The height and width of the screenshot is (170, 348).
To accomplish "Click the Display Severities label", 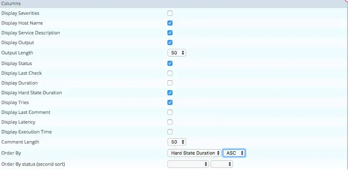I will tap(20, 13).
